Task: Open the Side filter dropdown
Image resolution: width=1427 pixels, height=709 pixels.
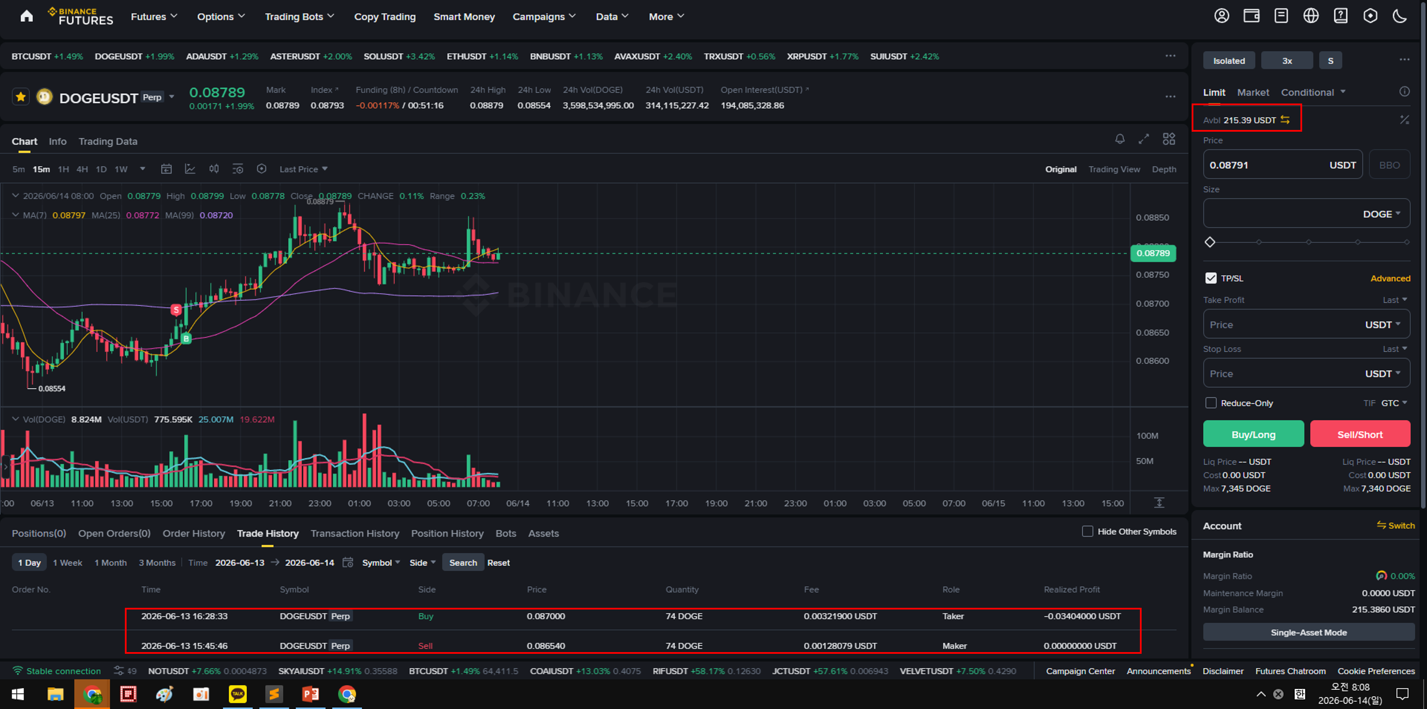Action: 422,562
